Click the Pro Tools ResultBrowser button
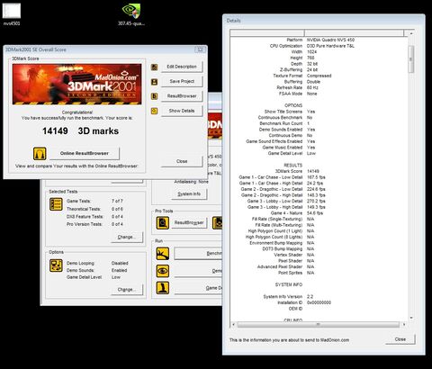432x369 pixels. [189, 223]
